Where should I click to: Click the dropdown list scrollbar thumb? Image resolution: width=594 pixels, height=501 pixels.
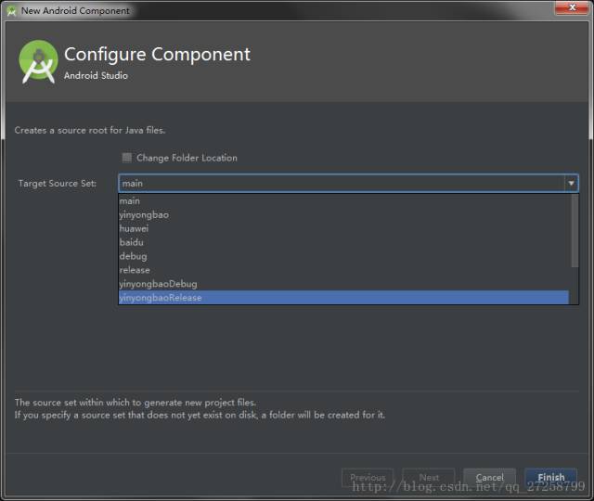click(575, 231)
